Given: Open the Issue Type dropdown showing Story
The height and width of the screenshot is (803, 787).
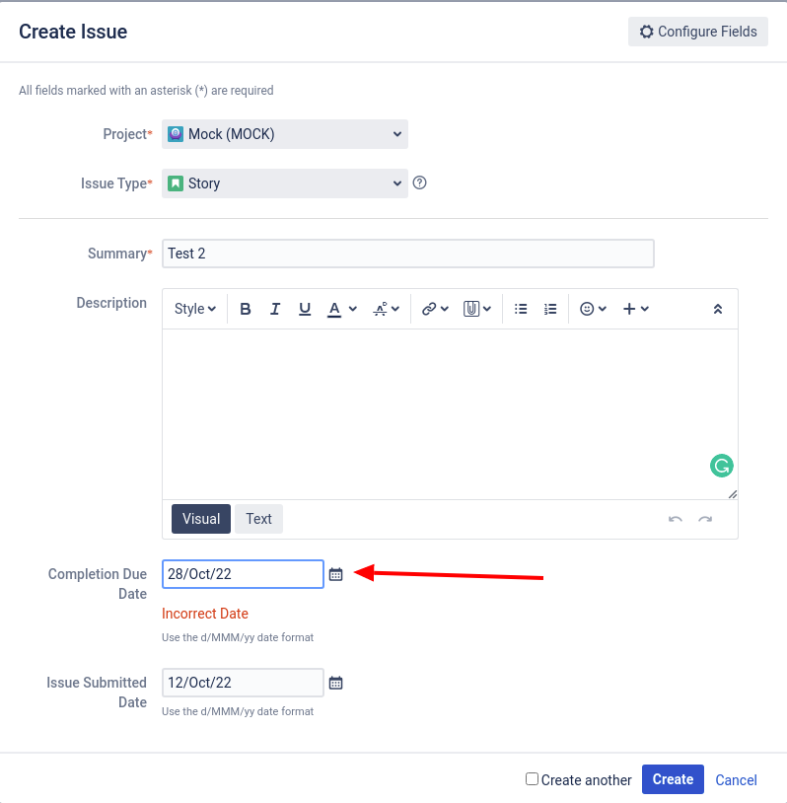Looking at the screenshot, I should tap(285, 183).
